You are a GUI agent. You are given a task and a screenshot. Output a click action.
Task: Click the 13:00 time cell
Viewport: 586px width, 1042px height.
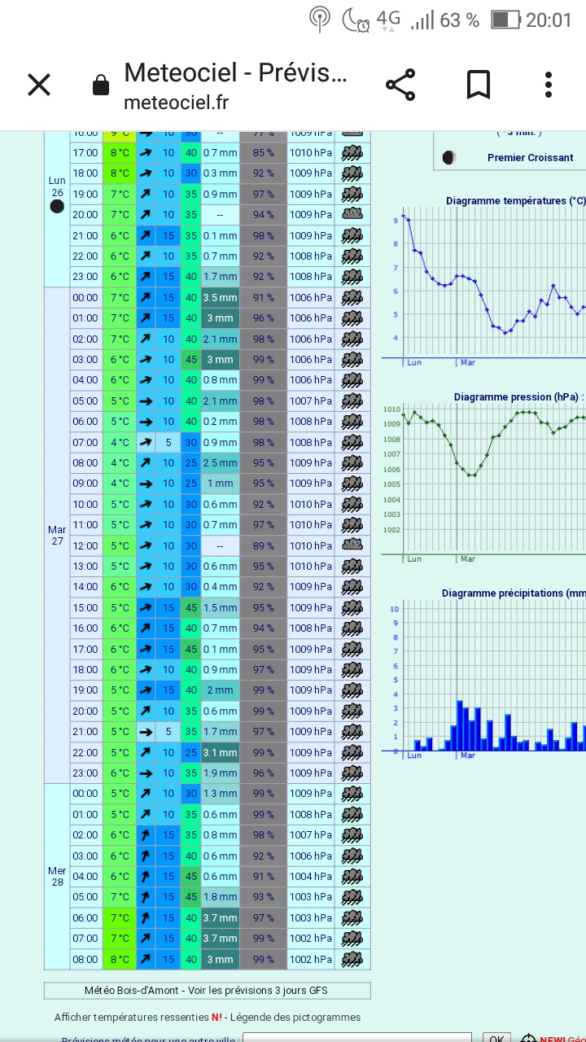coord(85,566)
